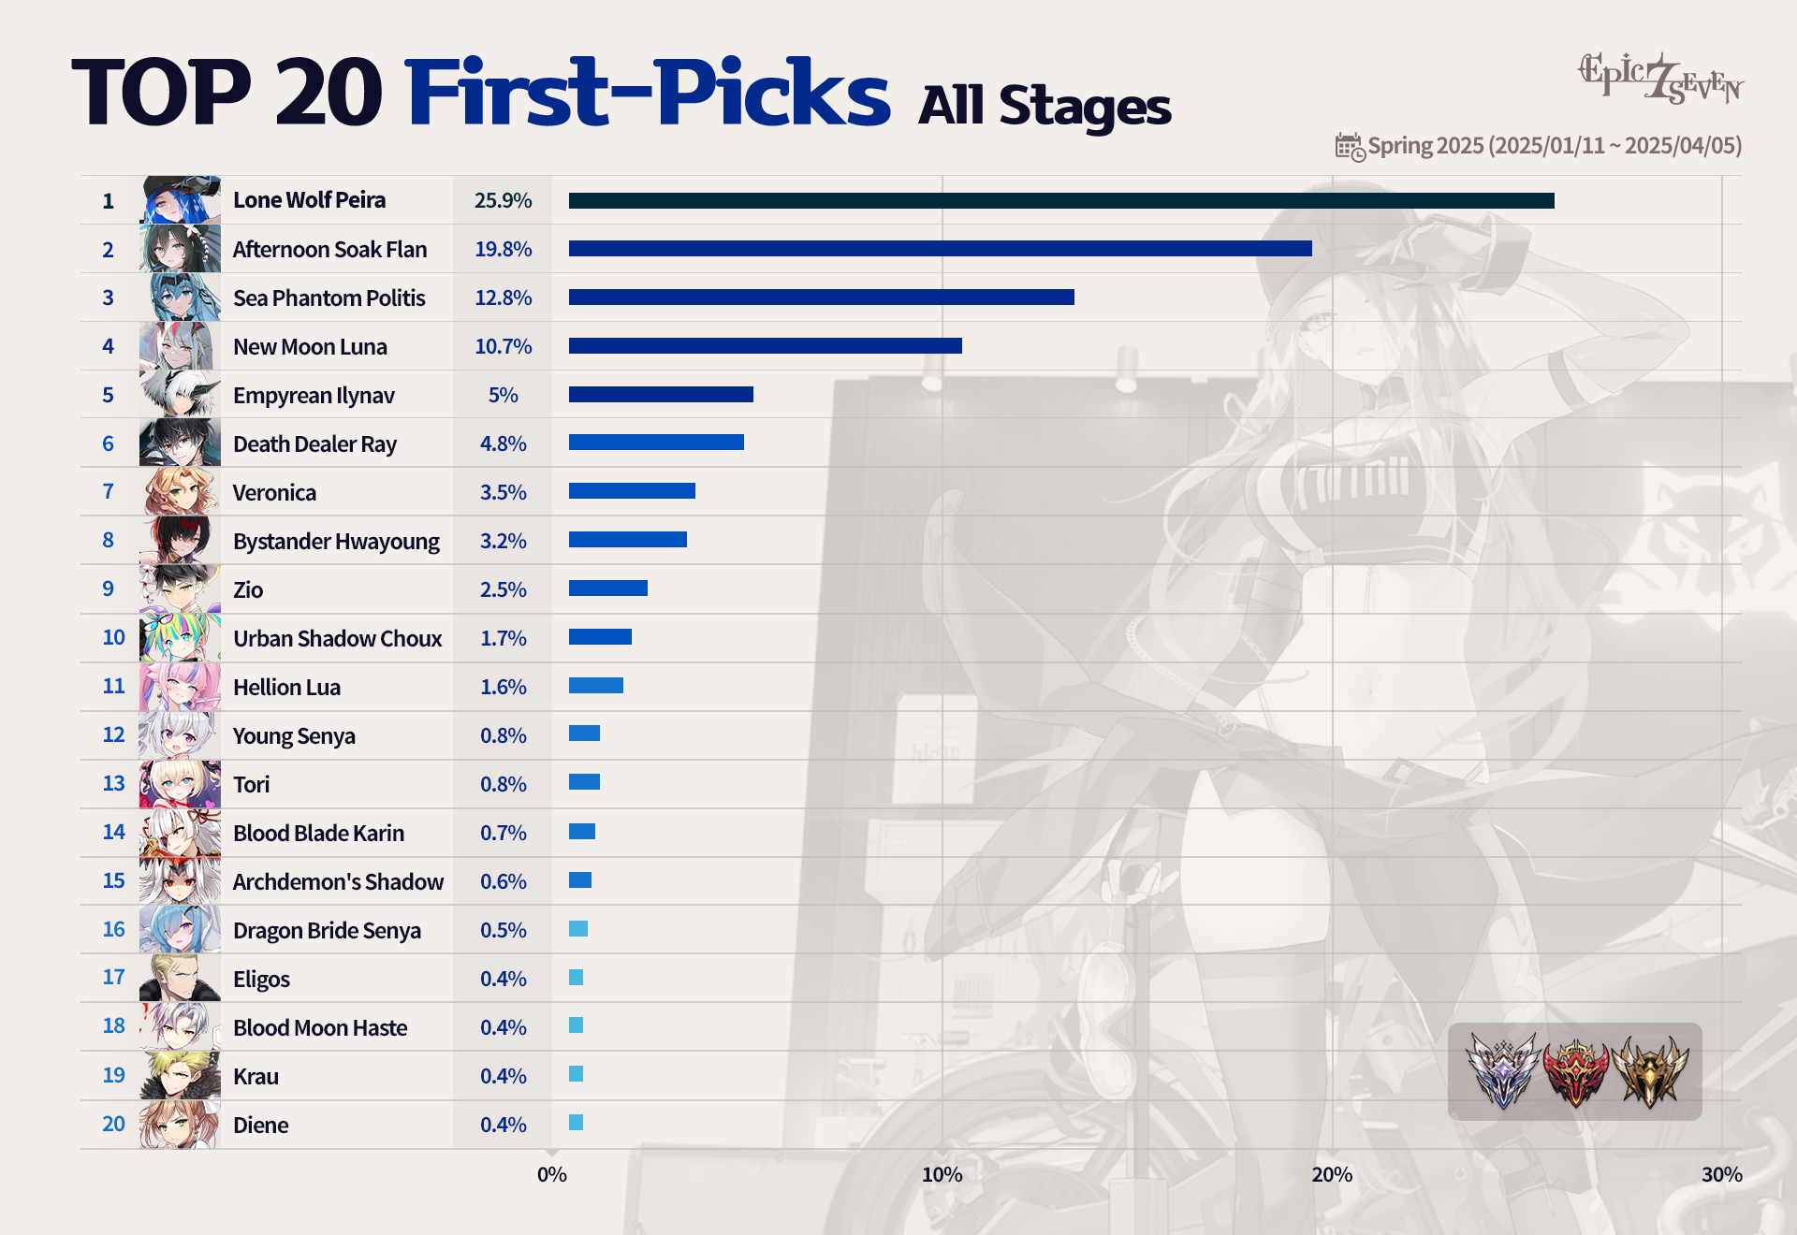The height and width of the screenshot is (1235, 1797).
Task: Click the Epic Seven logo
Action: click(1659, 79)
